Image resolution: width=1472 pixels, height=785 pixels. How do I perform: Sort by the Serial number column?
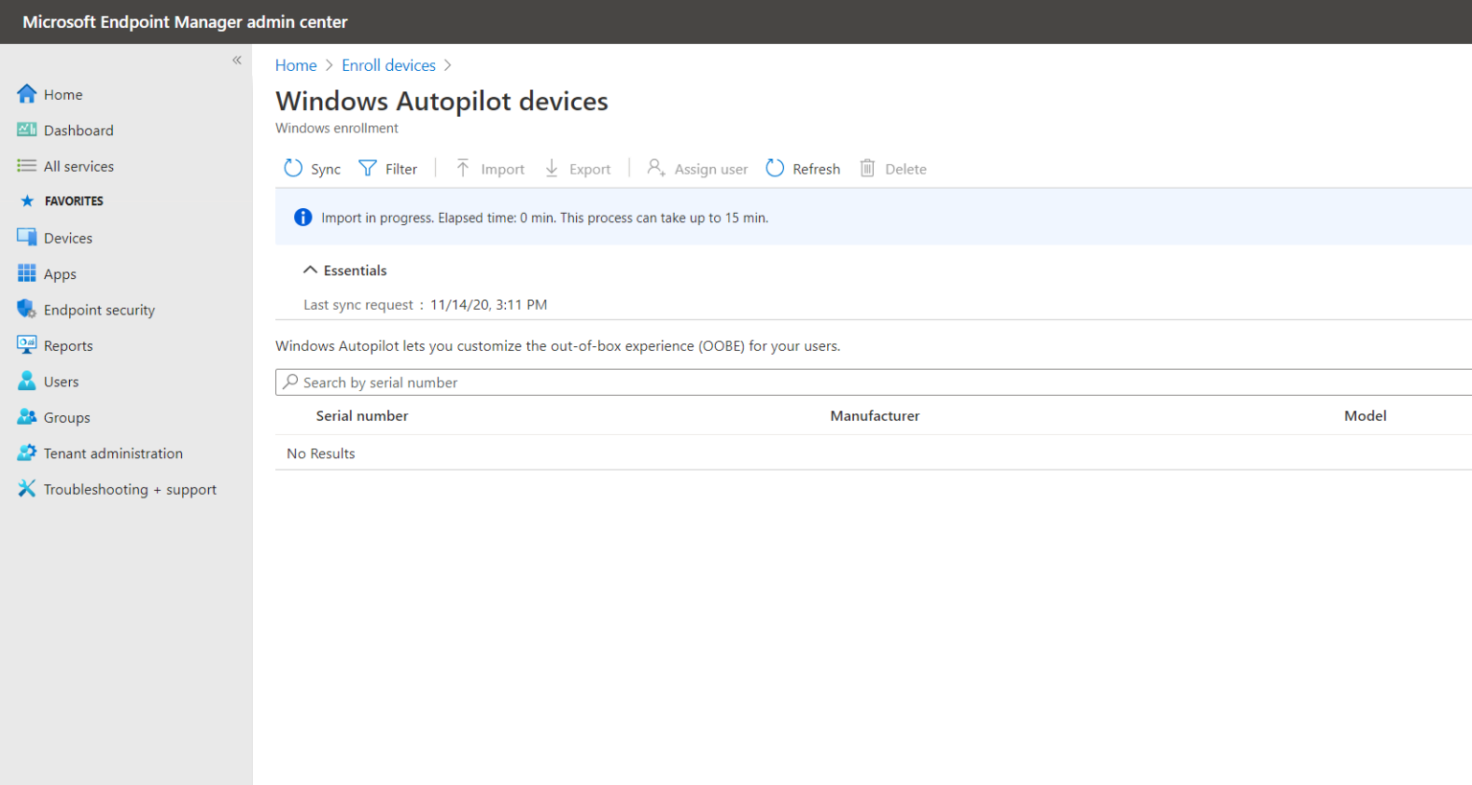pos(361,415)
